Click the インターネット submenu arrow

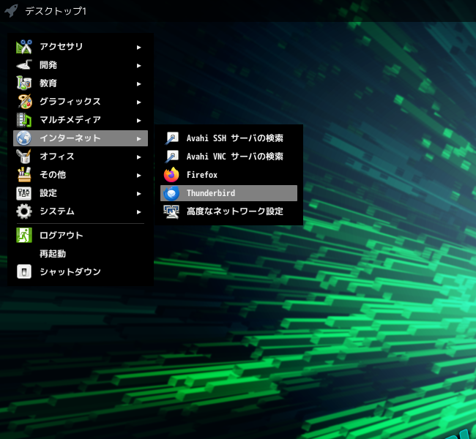(x=138, y=138)
